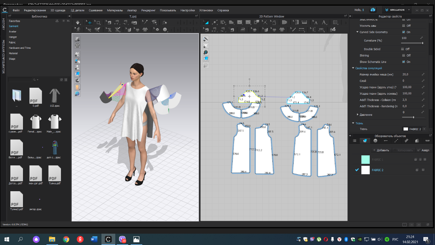Select the Dart tool in 2D toolbar

256,23
